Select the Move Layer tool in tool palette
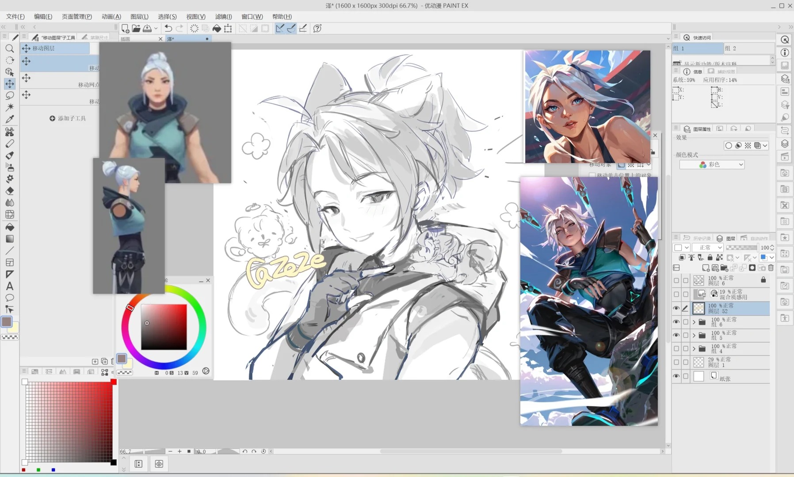Viewport: 794px width, 477px height. click(x=10, y=83)
